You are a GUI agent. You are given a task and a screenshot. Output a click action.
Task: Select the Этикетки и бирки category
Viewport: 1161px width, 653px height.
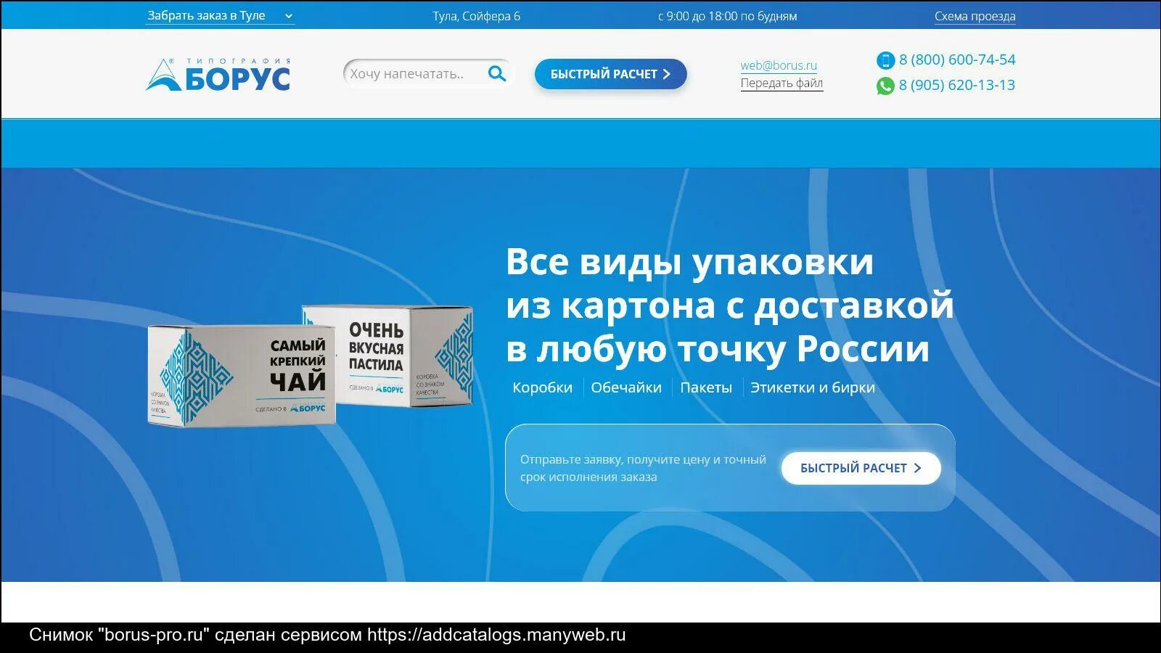click(x=813, y=387)
